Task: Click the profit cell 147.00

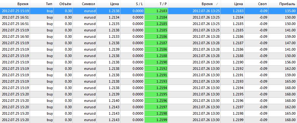Action: coord(283,43)
